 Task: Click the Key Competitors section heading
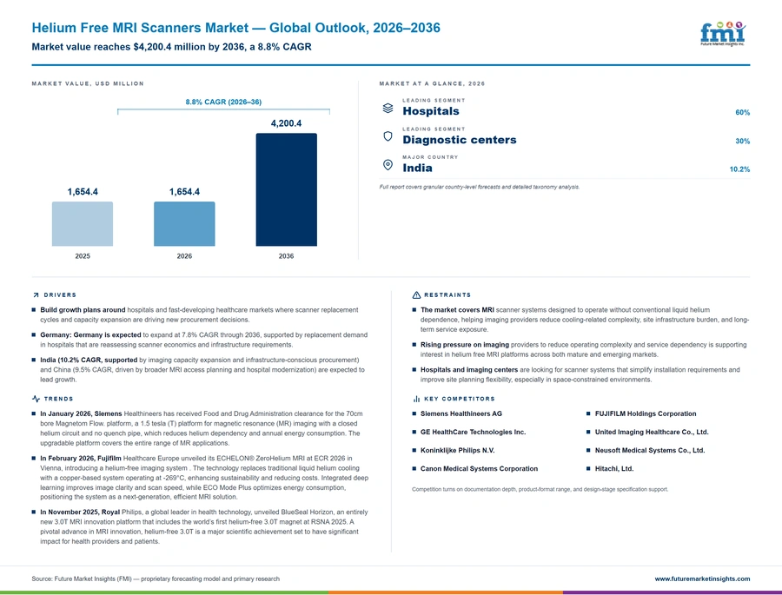[x=460, y=399]
